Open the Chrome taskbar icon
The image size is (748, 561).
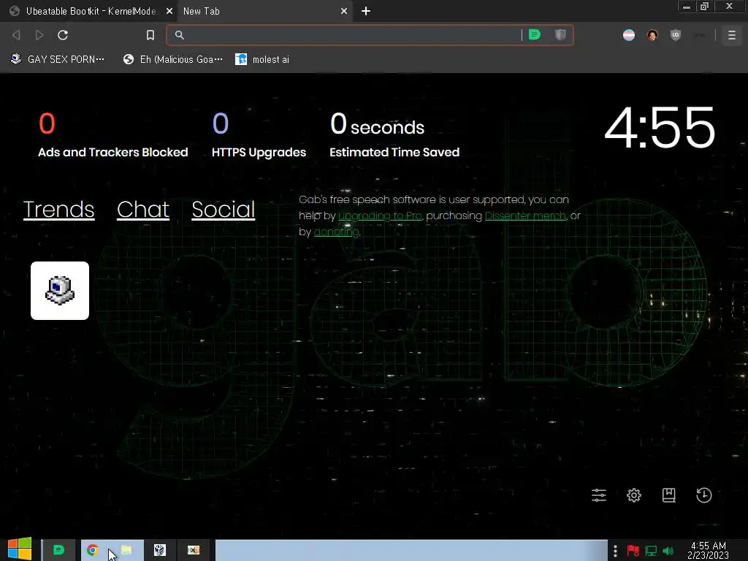coord(93,551)
